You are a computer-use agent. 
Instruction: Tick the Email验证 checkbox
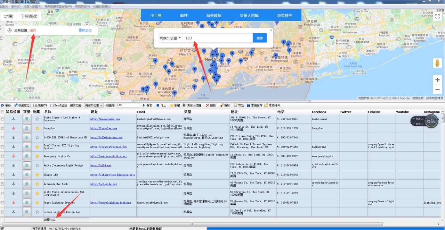pos(52,105)
